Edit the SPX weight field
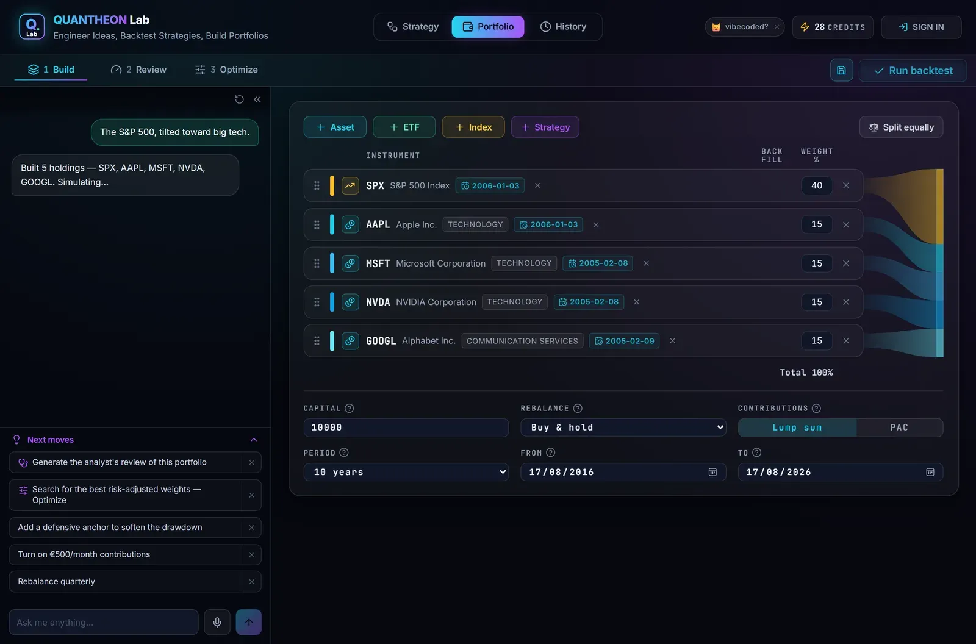This screenshot has width=976, height=644. click(817, 185)
